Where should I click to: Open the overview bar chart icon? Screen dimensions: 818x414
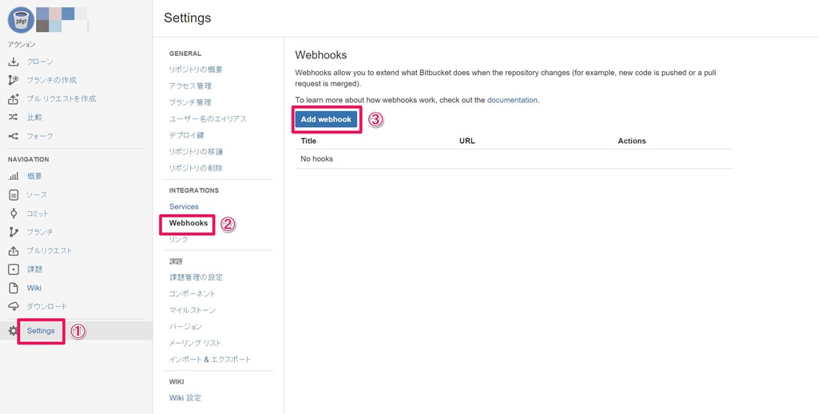click(14, 176)
